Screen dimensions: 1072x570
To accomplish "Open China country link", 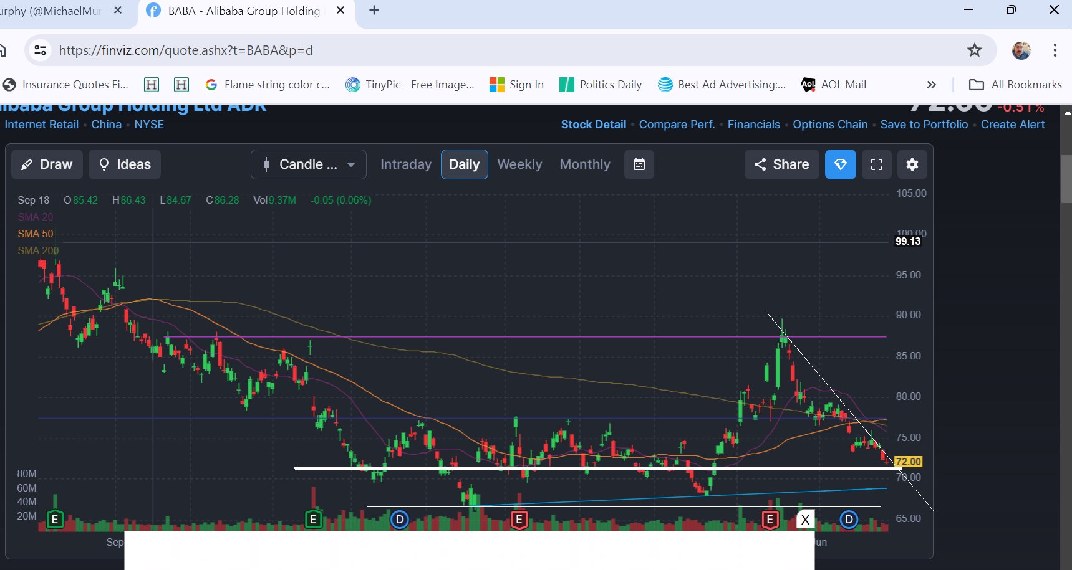I will point(107,125).
